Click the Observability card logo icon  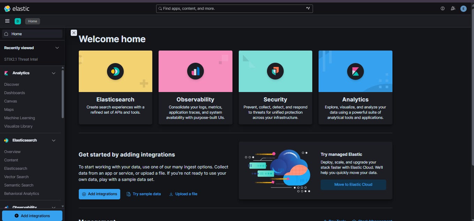(195, 71)
